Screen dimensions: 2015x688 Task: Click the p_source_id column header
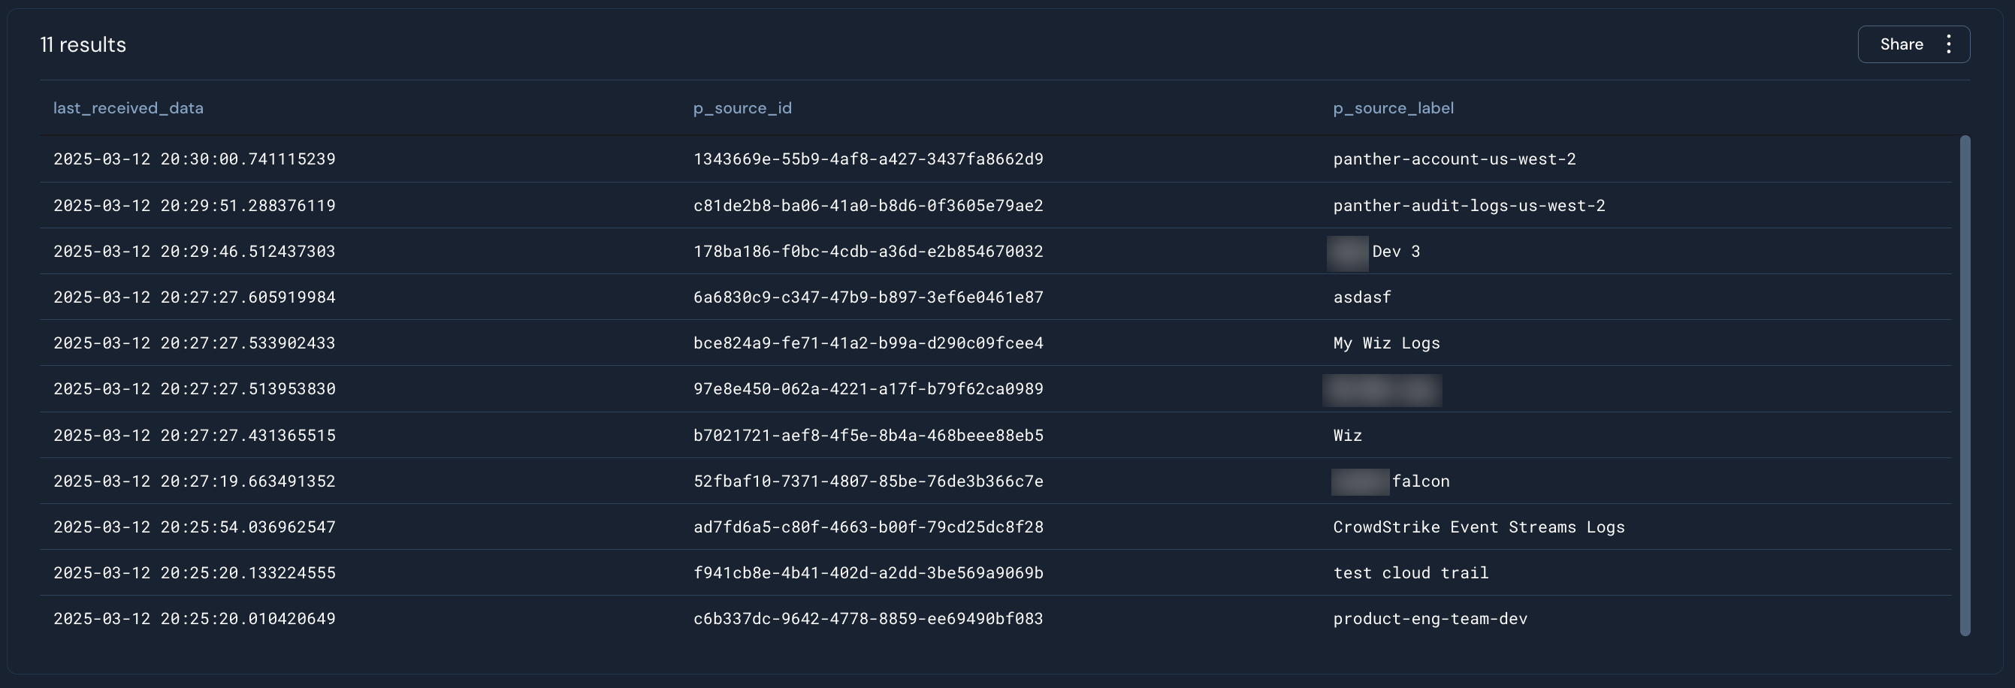coord(742,108)
